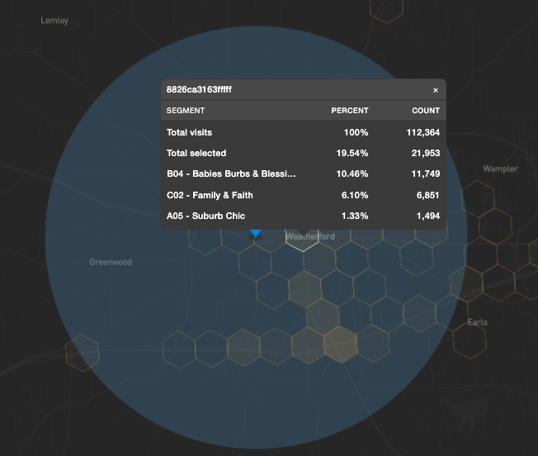This screenshot has height=456, width=538.
Task: Click the 6,851 count value
Action: [428, 196]
